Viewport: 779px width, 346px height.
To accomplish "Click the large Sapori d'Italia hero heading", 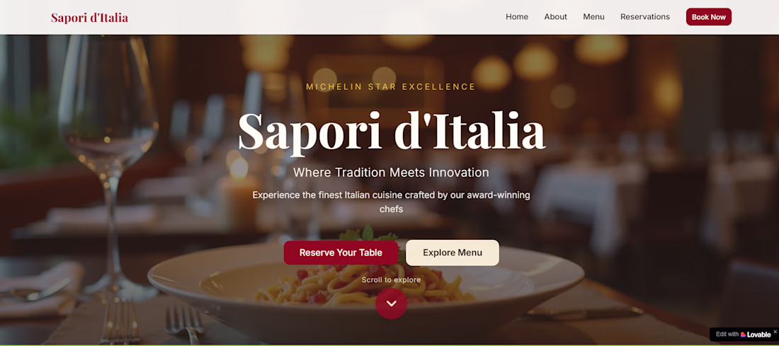I will click(392, 131).
